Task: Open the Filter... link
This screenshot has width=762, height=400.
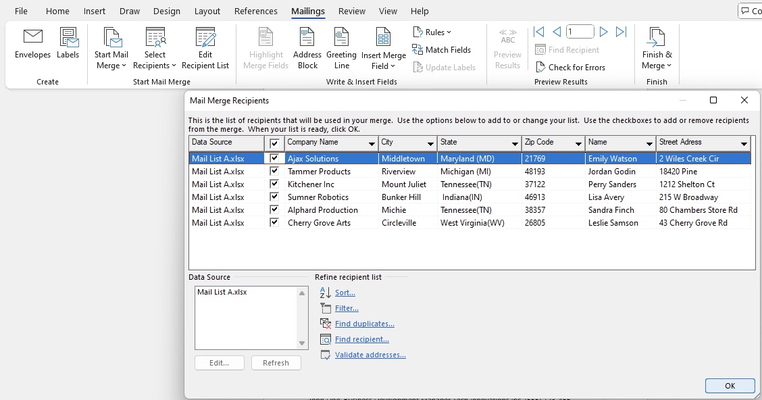Action: click(x=347, y=308)
